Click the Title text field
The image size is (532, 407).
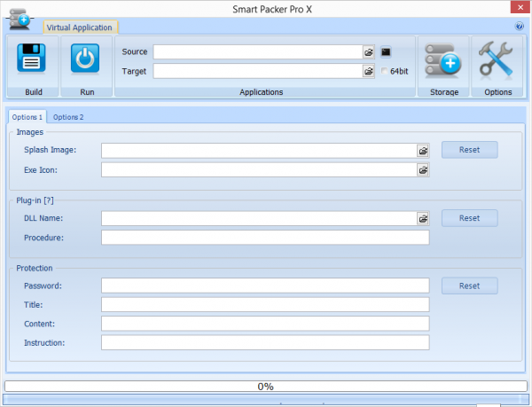pyautogui.click(x=265, y=304)
